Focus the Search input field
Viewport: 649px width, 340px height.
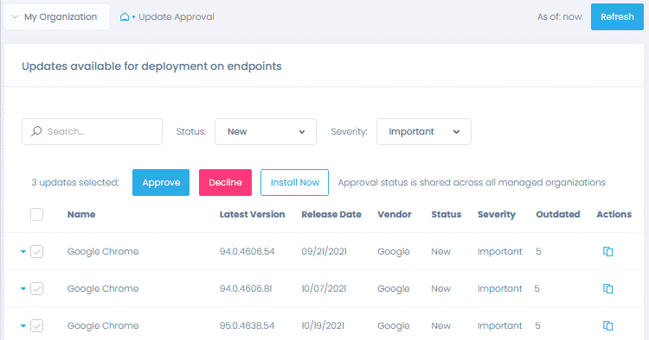(x=92, y=132)
